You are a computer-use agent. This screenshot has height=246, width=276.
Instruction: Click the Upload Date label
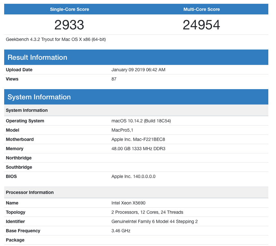19,70
